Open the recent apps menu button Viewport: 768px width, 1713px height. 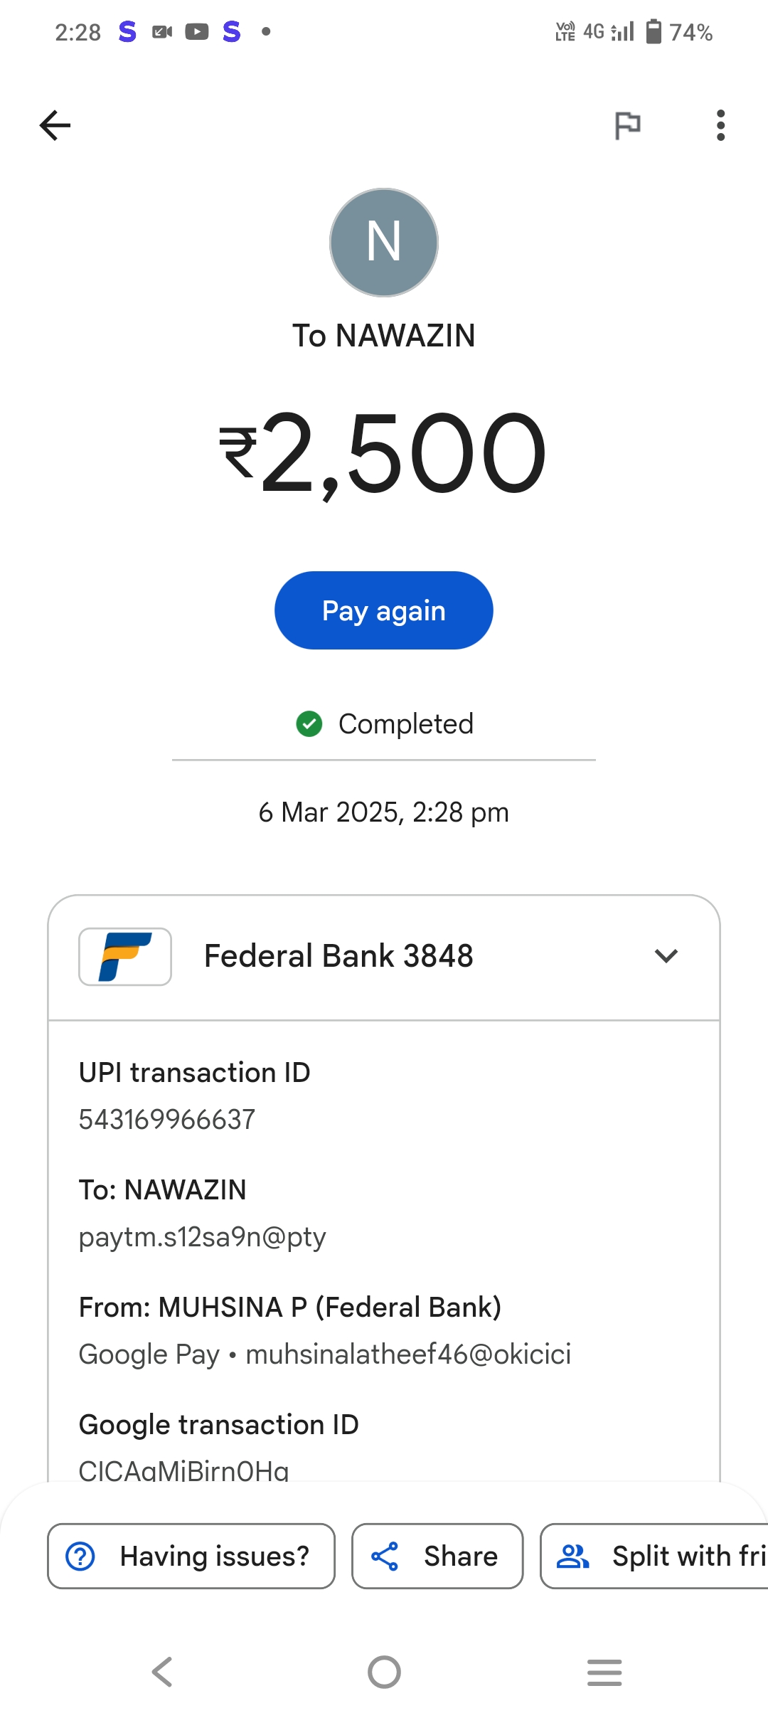point(604,1672)
